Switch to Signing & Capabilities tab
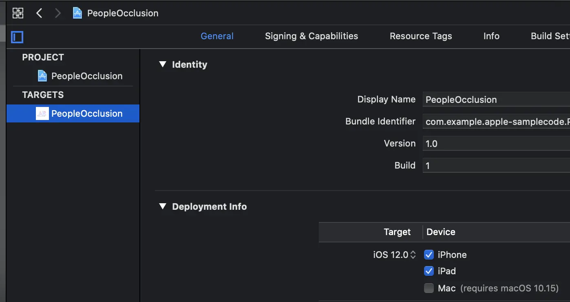This screenshot has height=302, width=570. coord(312,36)
